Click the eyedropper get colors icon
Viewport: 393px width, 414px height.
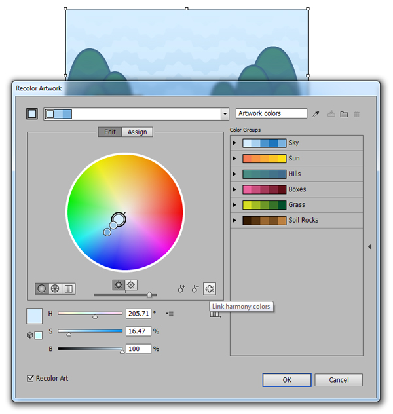316,114
